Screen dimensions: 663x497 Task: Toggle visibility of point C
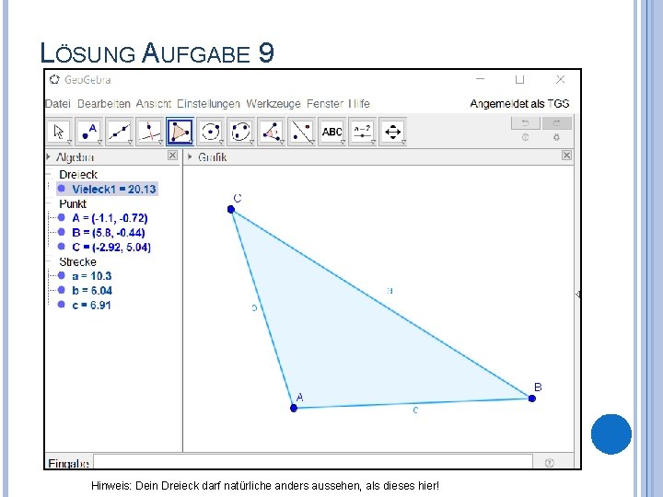coord(62,247)
